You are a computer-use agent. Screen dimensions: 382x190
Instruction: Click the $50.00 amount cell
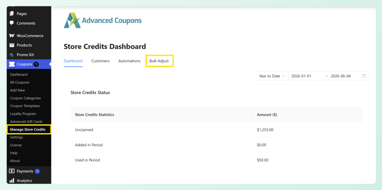[x=263, y=160]
